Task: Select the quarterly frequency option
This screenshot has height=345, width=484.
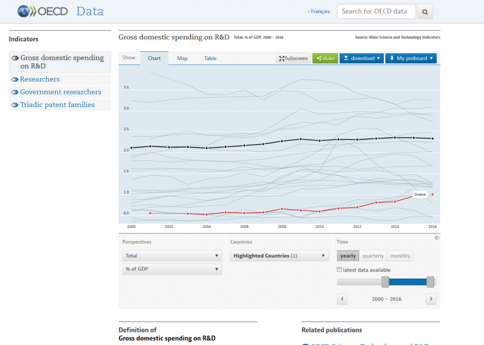Action: (373, 256)
